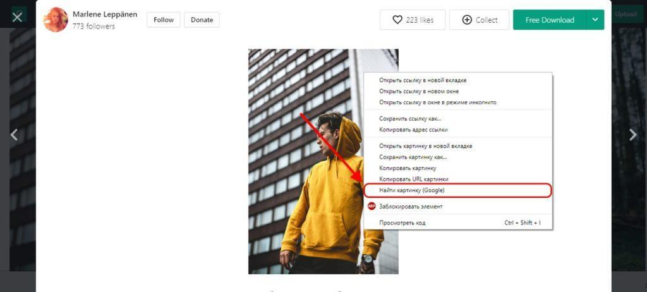Close the photo overlay with X icon
The height and width of the screenshot is (292, 647).
tap(17, 17)
